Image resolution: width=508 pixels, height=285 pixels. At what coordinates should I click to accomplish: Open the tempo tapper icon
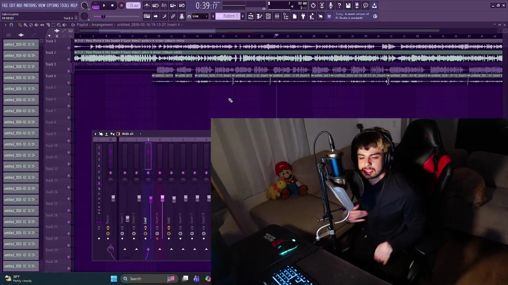312,16
